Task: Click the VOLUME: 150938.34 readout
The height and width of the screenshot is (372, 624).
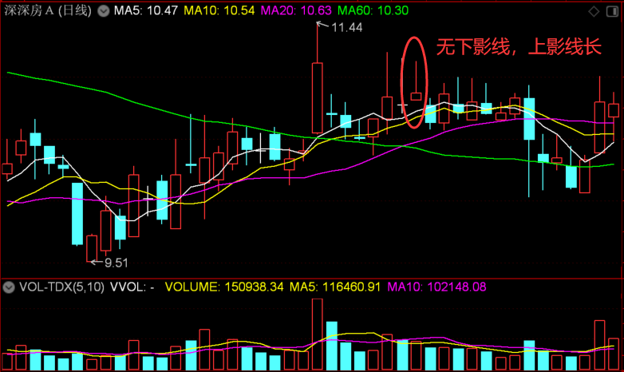Action: 224,287
